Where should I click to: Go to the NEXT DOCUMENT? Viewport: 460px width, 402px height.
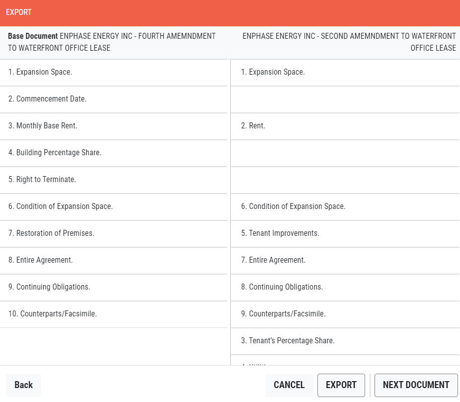click(x=416, y=385)
